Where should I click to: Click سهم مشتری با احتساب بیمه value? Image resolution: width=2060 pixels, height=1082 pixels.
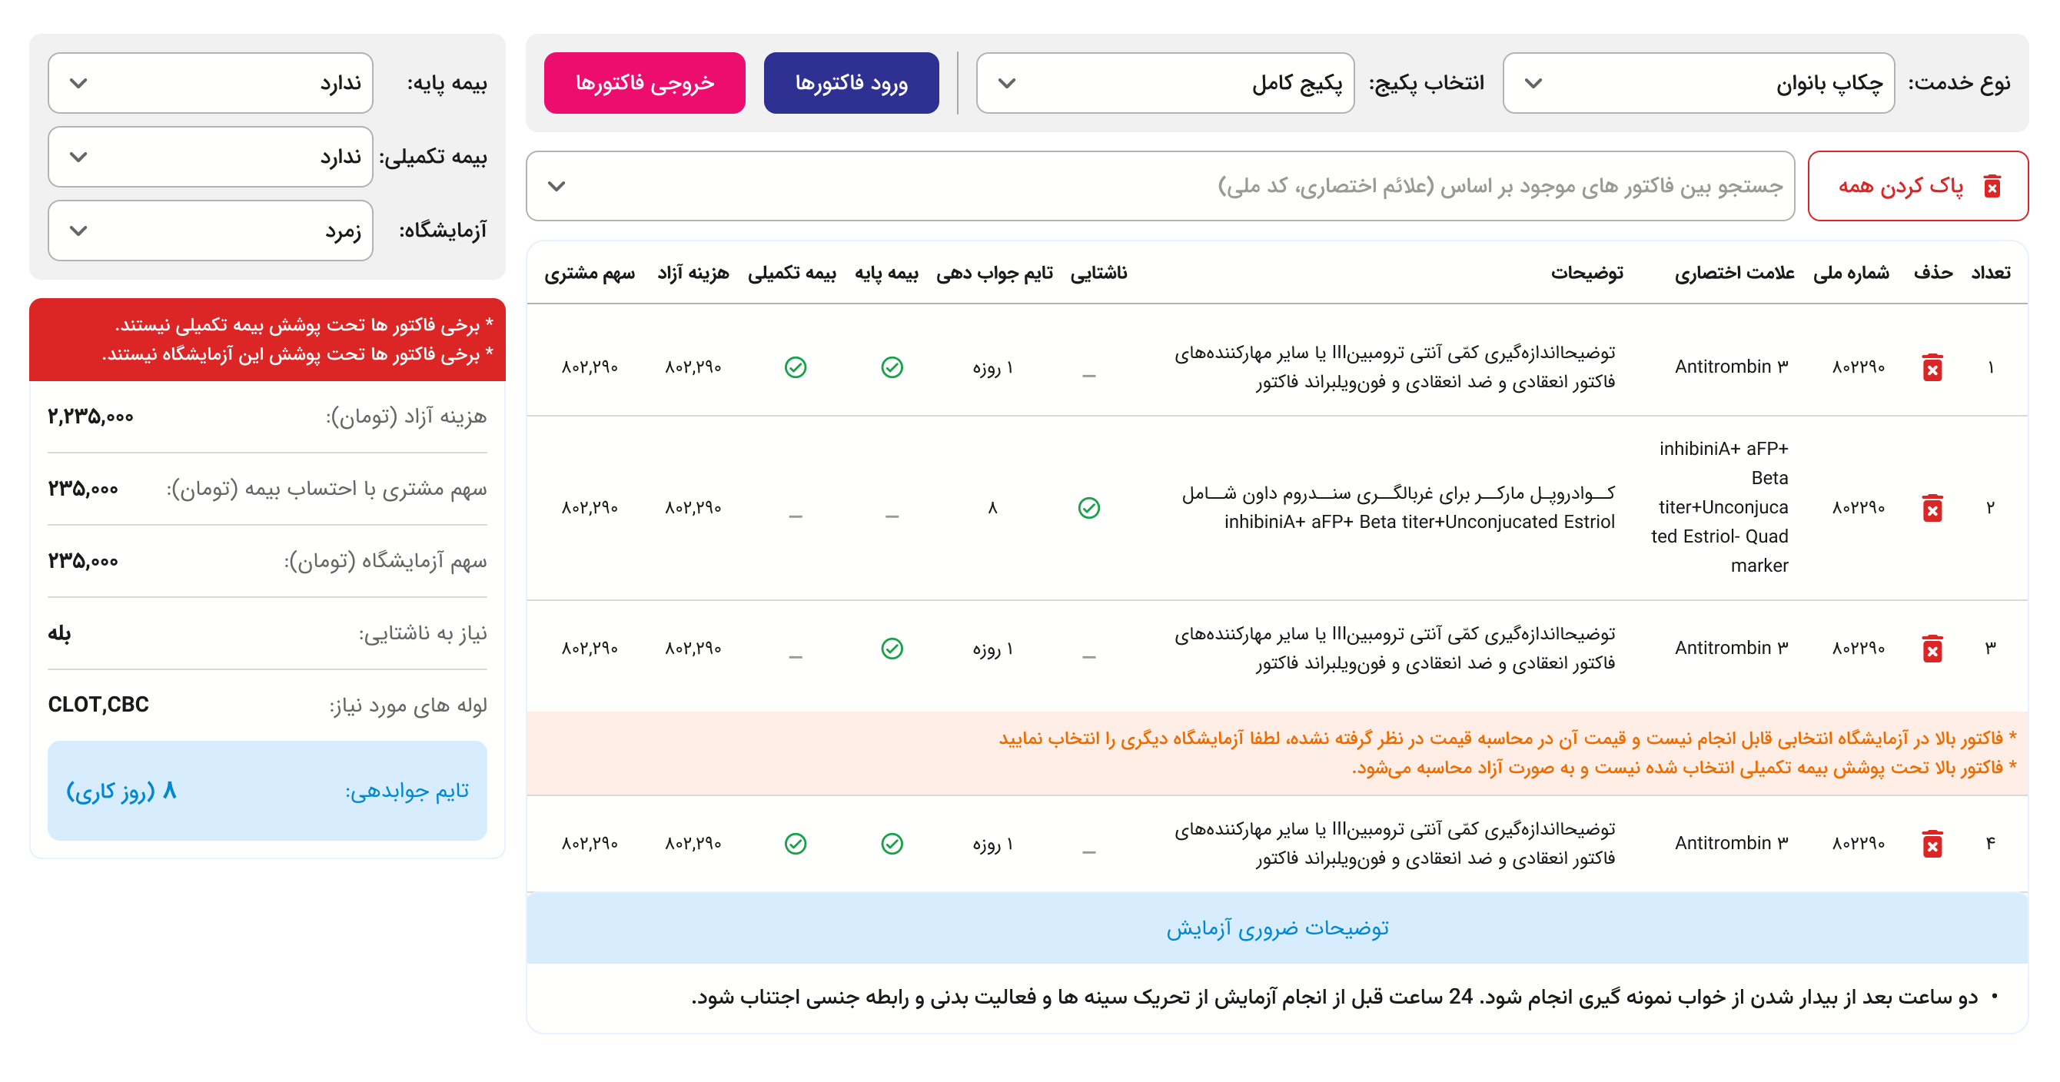tap(83, 489)
